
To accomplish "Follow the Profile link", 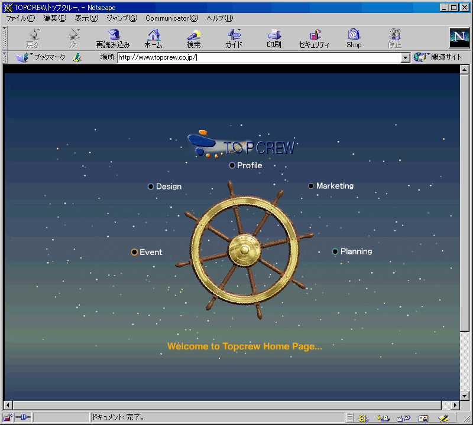I will pyautogui.click(x=245, y=165).
